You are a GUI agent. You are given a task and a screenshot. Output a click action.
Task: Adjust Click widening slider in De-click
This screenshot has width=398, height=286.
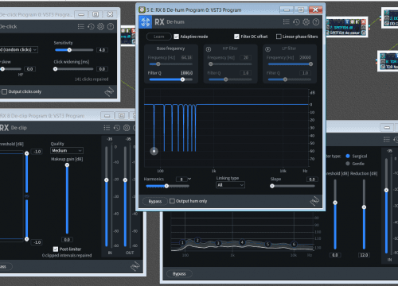[x=74, y=69]
